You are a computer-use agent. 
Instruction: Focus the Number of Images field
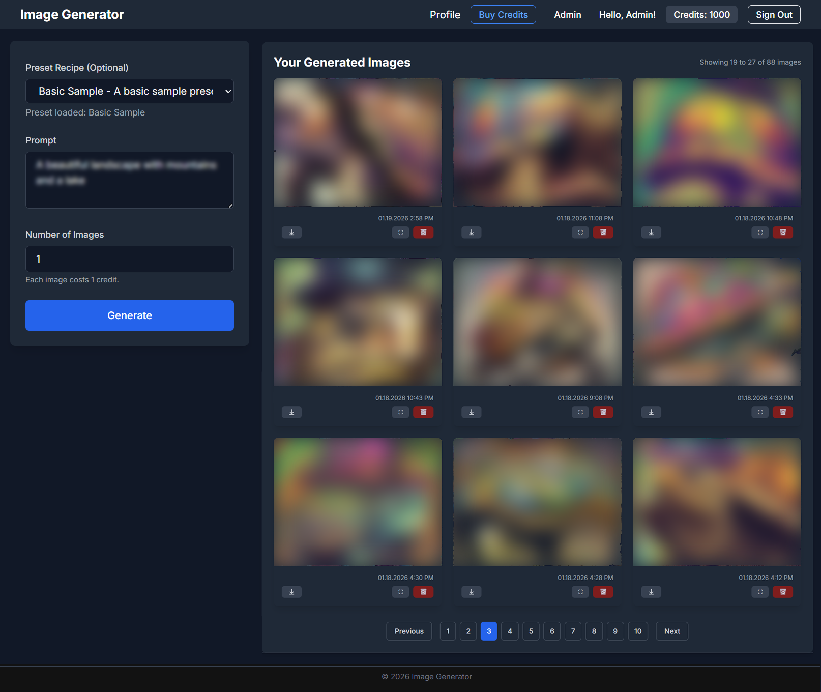click(130, 259)
